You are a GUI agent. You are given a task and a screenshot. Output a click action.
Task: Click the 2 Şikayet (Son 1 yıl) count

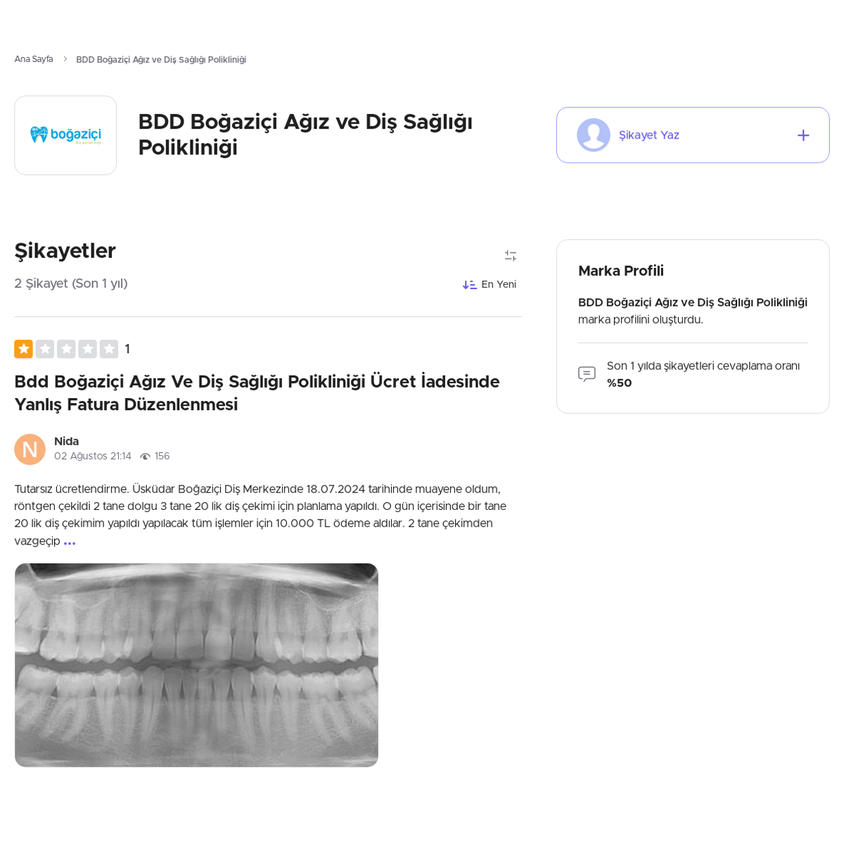tap(71, 283)
